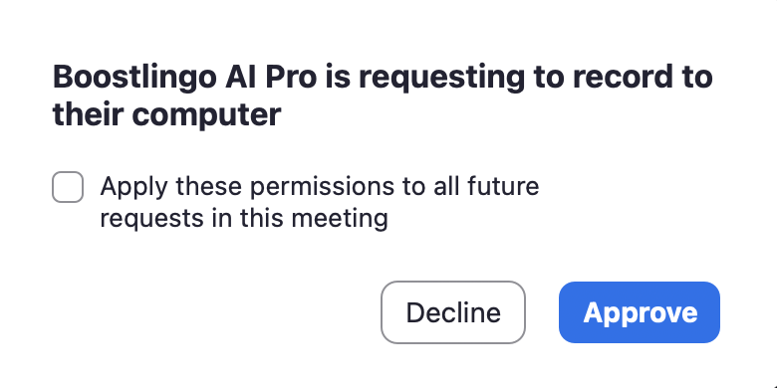Approve Boostlingo AI Pro recording request
The image size is (777, 388).
[640, 312]
